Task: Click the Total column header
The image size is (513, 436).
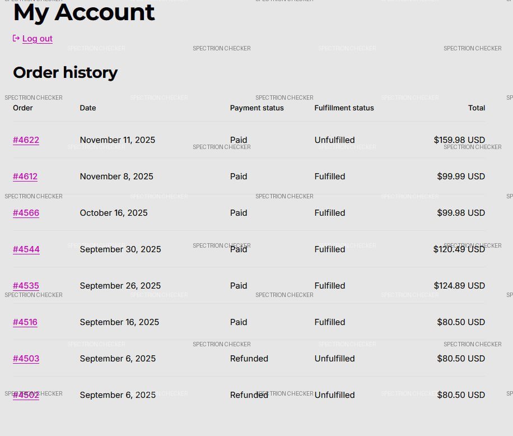Action: coord(477,108)
